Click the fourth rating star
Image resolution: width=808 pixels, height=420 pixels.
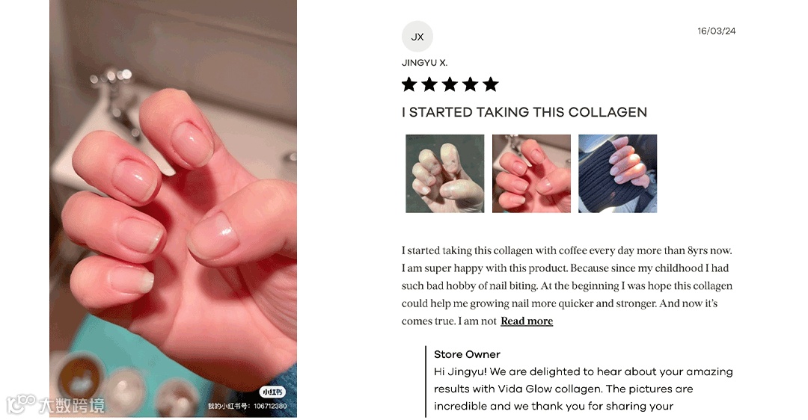tap(470, 84)
